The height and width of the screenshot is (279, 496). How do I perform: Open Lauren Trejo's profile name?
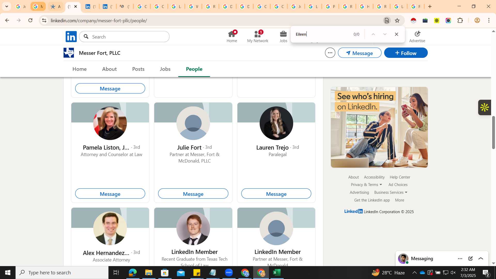click(272, 148)
